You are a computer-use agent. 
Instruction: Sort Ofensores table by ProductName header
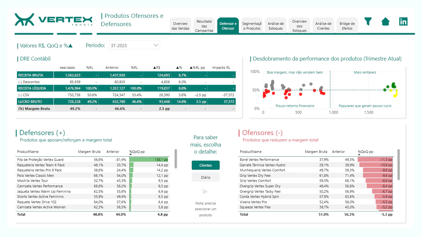(x=251, y=152)
